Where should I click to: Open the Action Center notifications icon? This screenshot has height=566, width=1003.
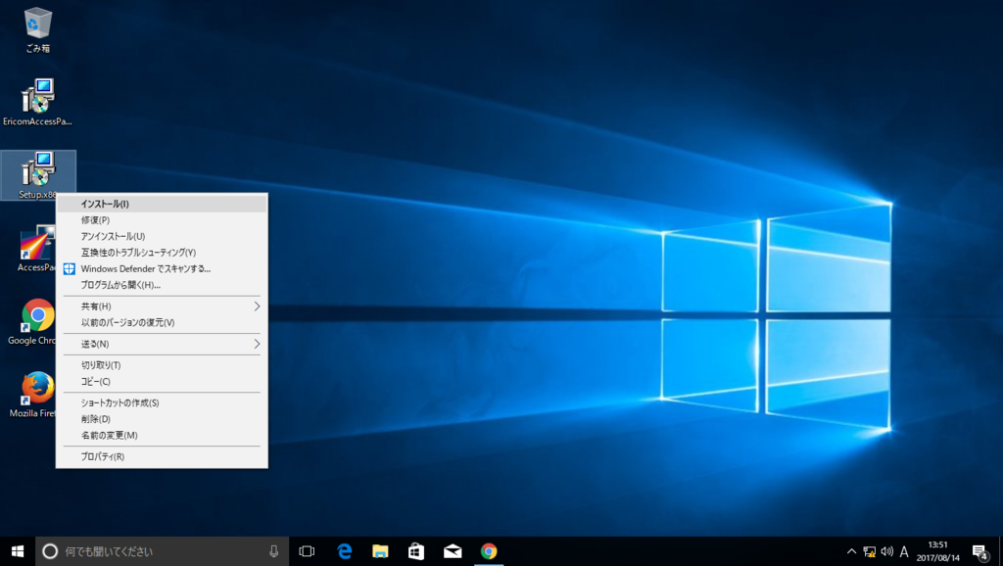point(979,551)
